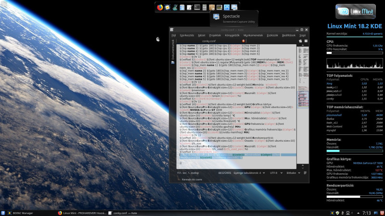Open the terminal icon in the dock
Image resolution: width=385 pixels, height=216 pixels.
click(197, 7)
